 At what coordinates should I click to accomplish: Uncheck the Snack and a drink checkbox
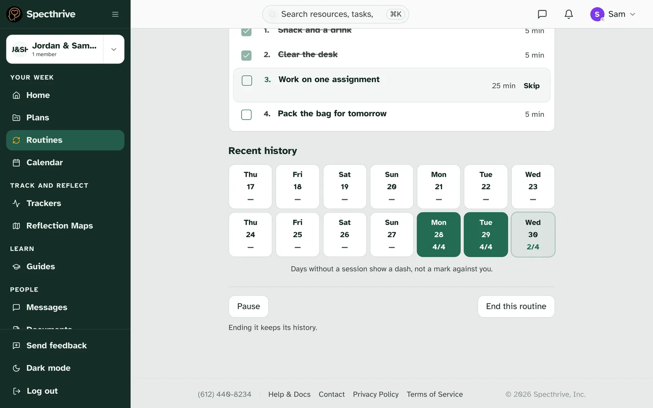pos(247,31)
